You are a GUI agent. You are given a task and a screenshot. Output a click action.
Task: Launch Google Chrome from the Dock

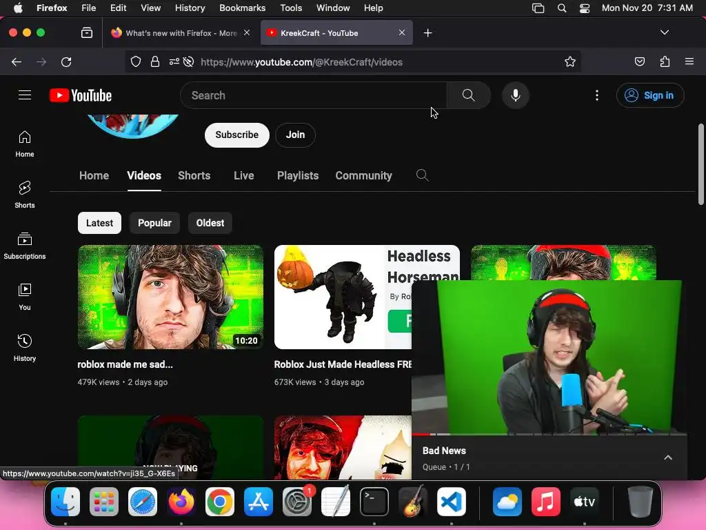pyautogui.click(x=220, y=502)
